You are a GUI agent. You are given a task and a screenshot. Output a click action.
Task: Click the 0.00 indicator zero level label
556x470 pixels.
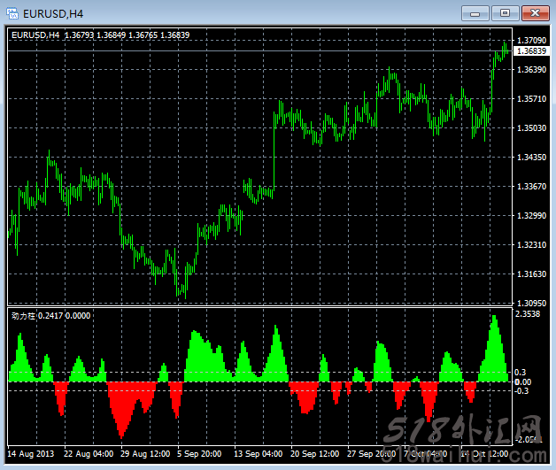(x=523, y=381)
